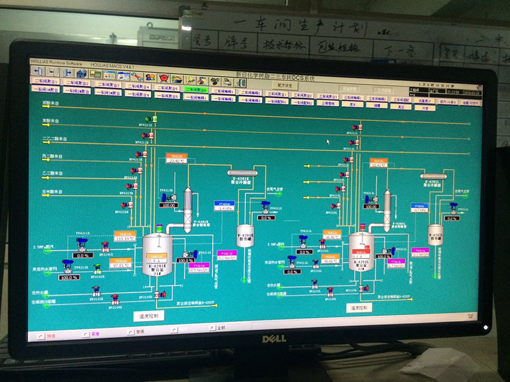Viewport: 510px width, 382px height.
Task: Open the red alarm clock icon
Action: (x=163, y=77)
